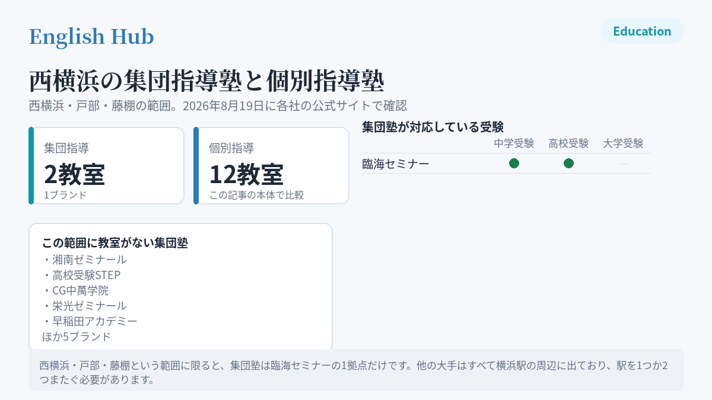The image size is (712, 400).
Task: Click the 高校受験STEP list item
Action: (x=81, y=275)
